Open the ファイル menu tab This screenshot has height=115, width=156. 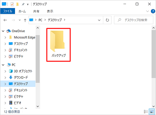[x=7, y=11]
